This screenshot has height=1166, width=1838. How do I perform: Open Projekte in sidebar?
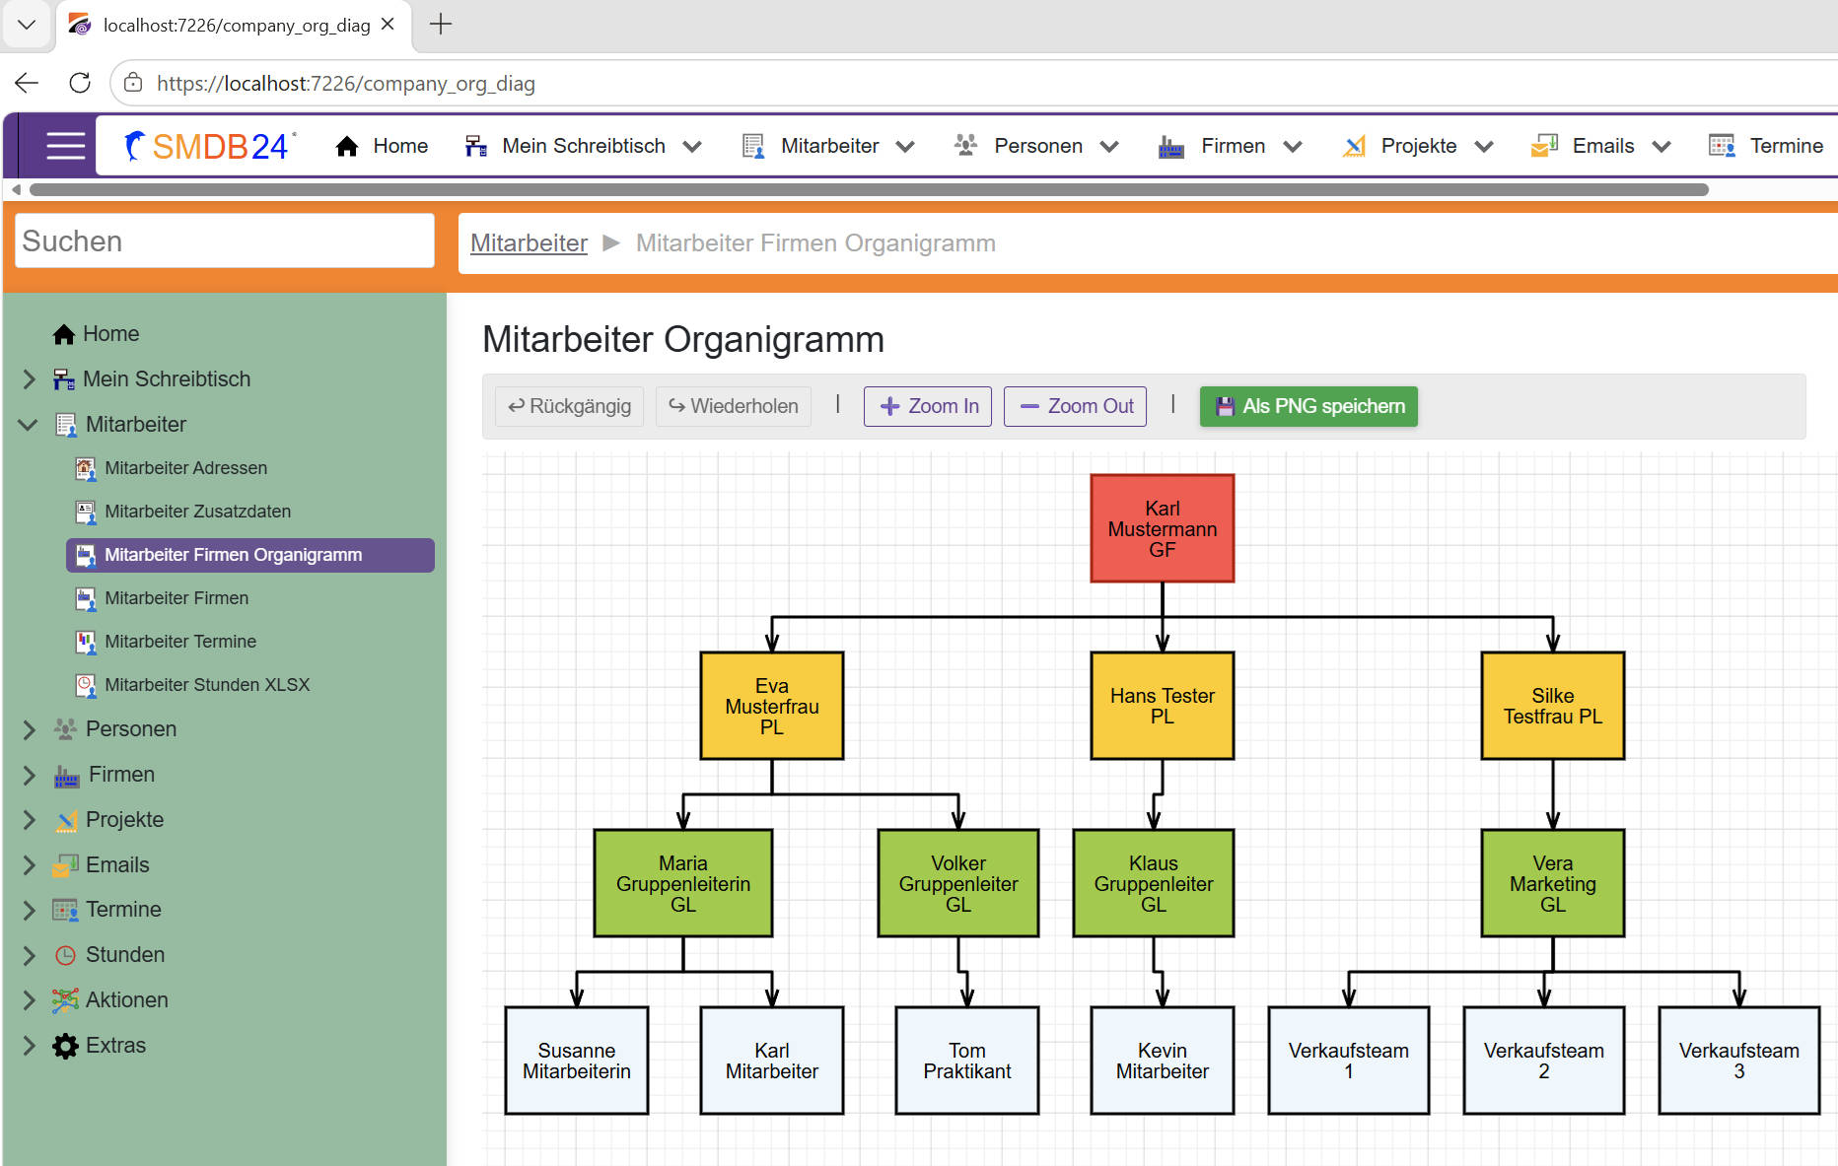click(124, 820)
